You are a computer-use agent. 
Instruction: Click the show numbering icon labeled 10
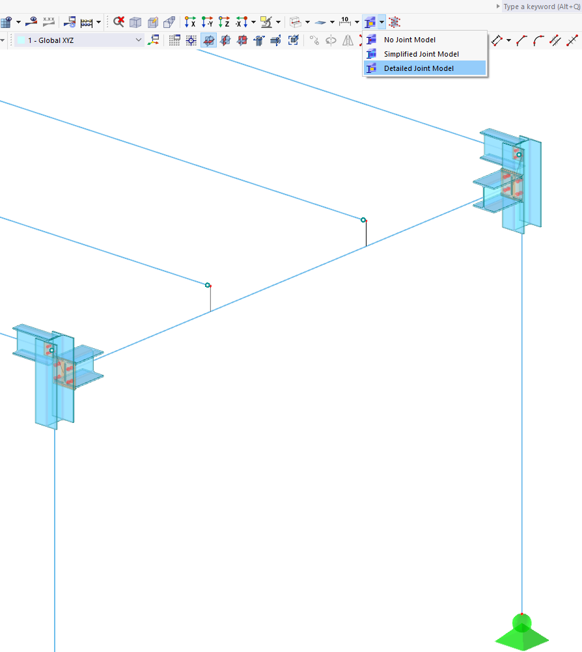(x=346, y=21)
